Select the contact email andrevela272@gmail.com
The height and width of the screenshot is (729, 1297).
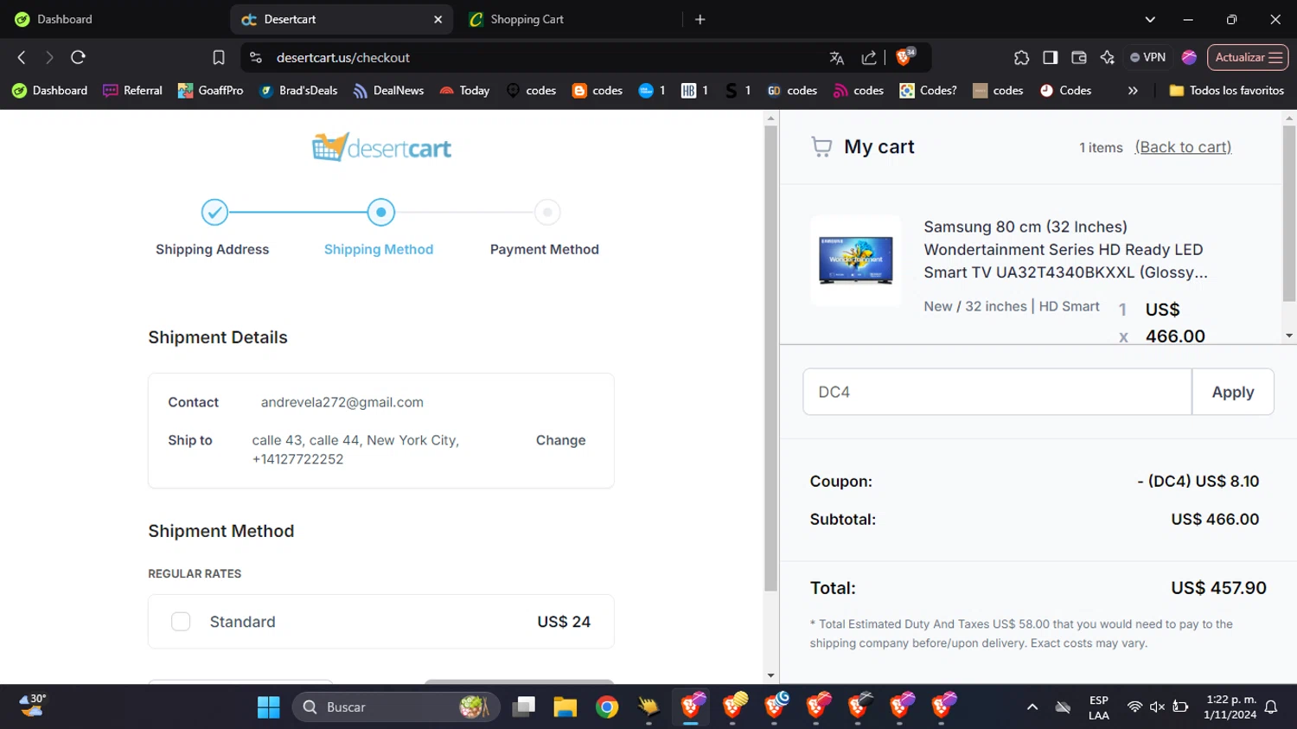click(342, 402)
